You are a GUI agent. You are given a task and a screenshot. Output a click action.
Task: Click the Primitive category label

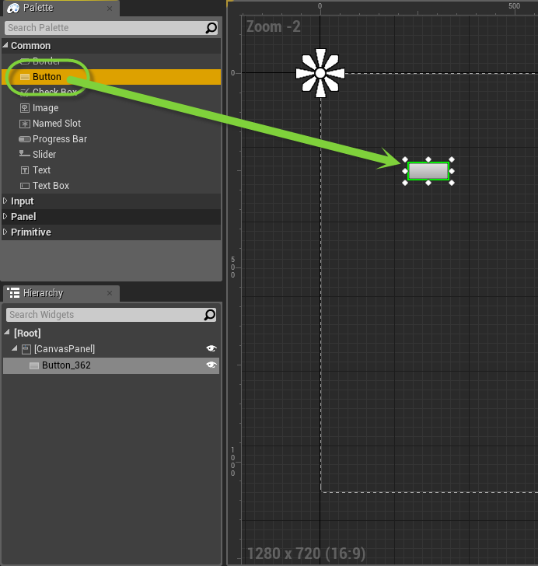click(31, 232)
